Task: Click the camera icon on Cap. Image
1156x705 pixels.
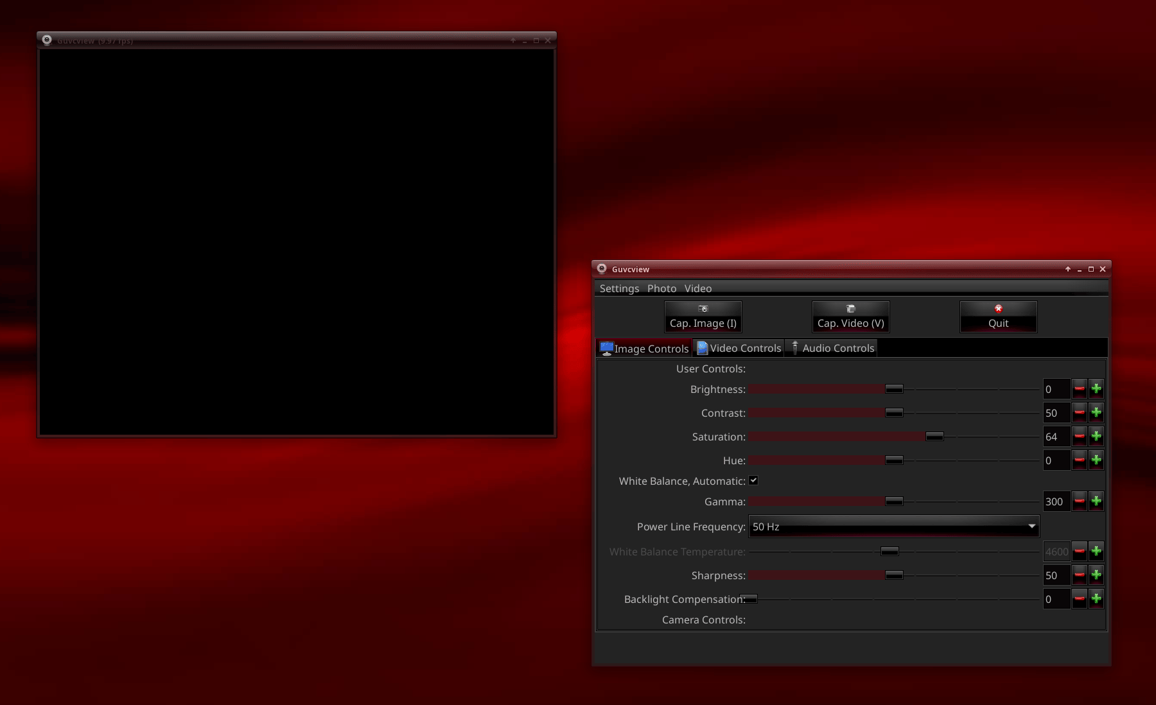Action: point(703,309)
